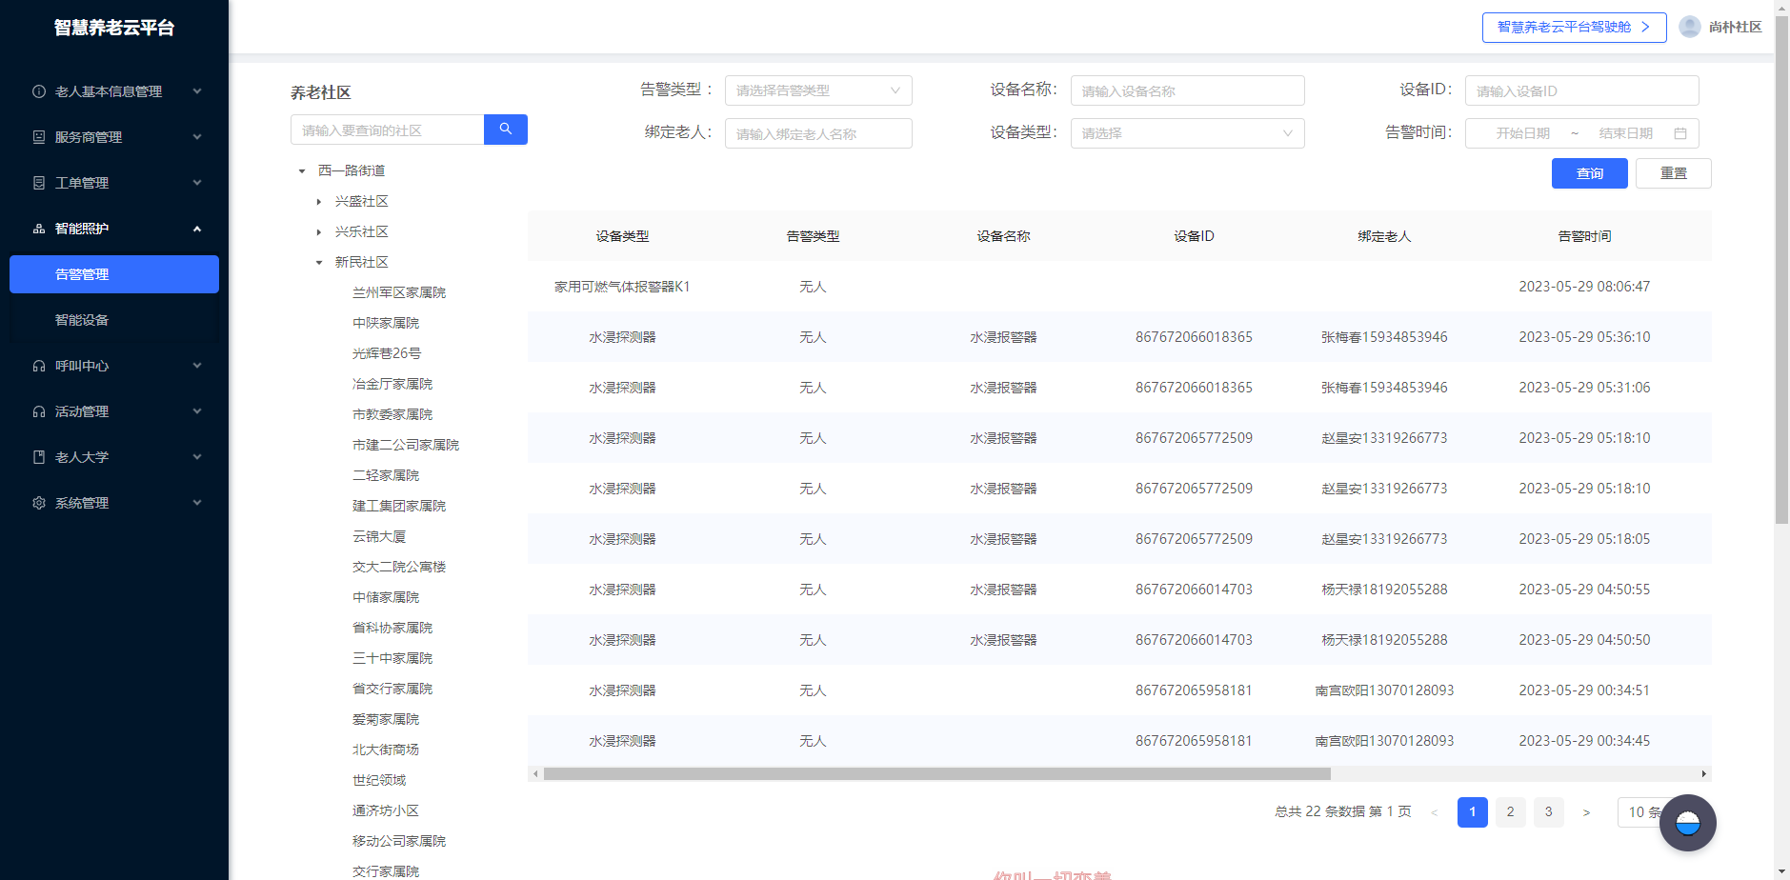Select 告警管理 menu item
This screenshot has width=1790, height=880.
point(114,274)
